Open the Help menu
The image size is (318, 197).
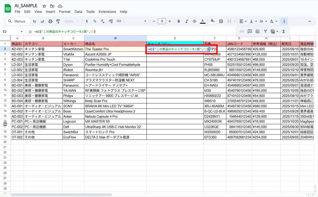tap(123, 12)
